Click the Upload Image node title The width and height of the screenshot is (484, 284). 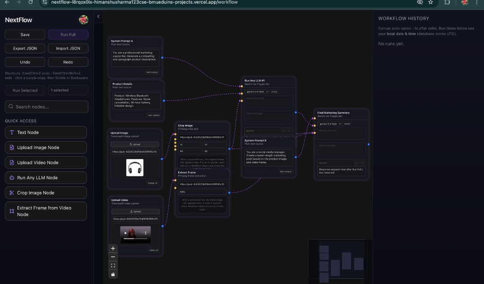pyautogui.click(x=119, y=133)
